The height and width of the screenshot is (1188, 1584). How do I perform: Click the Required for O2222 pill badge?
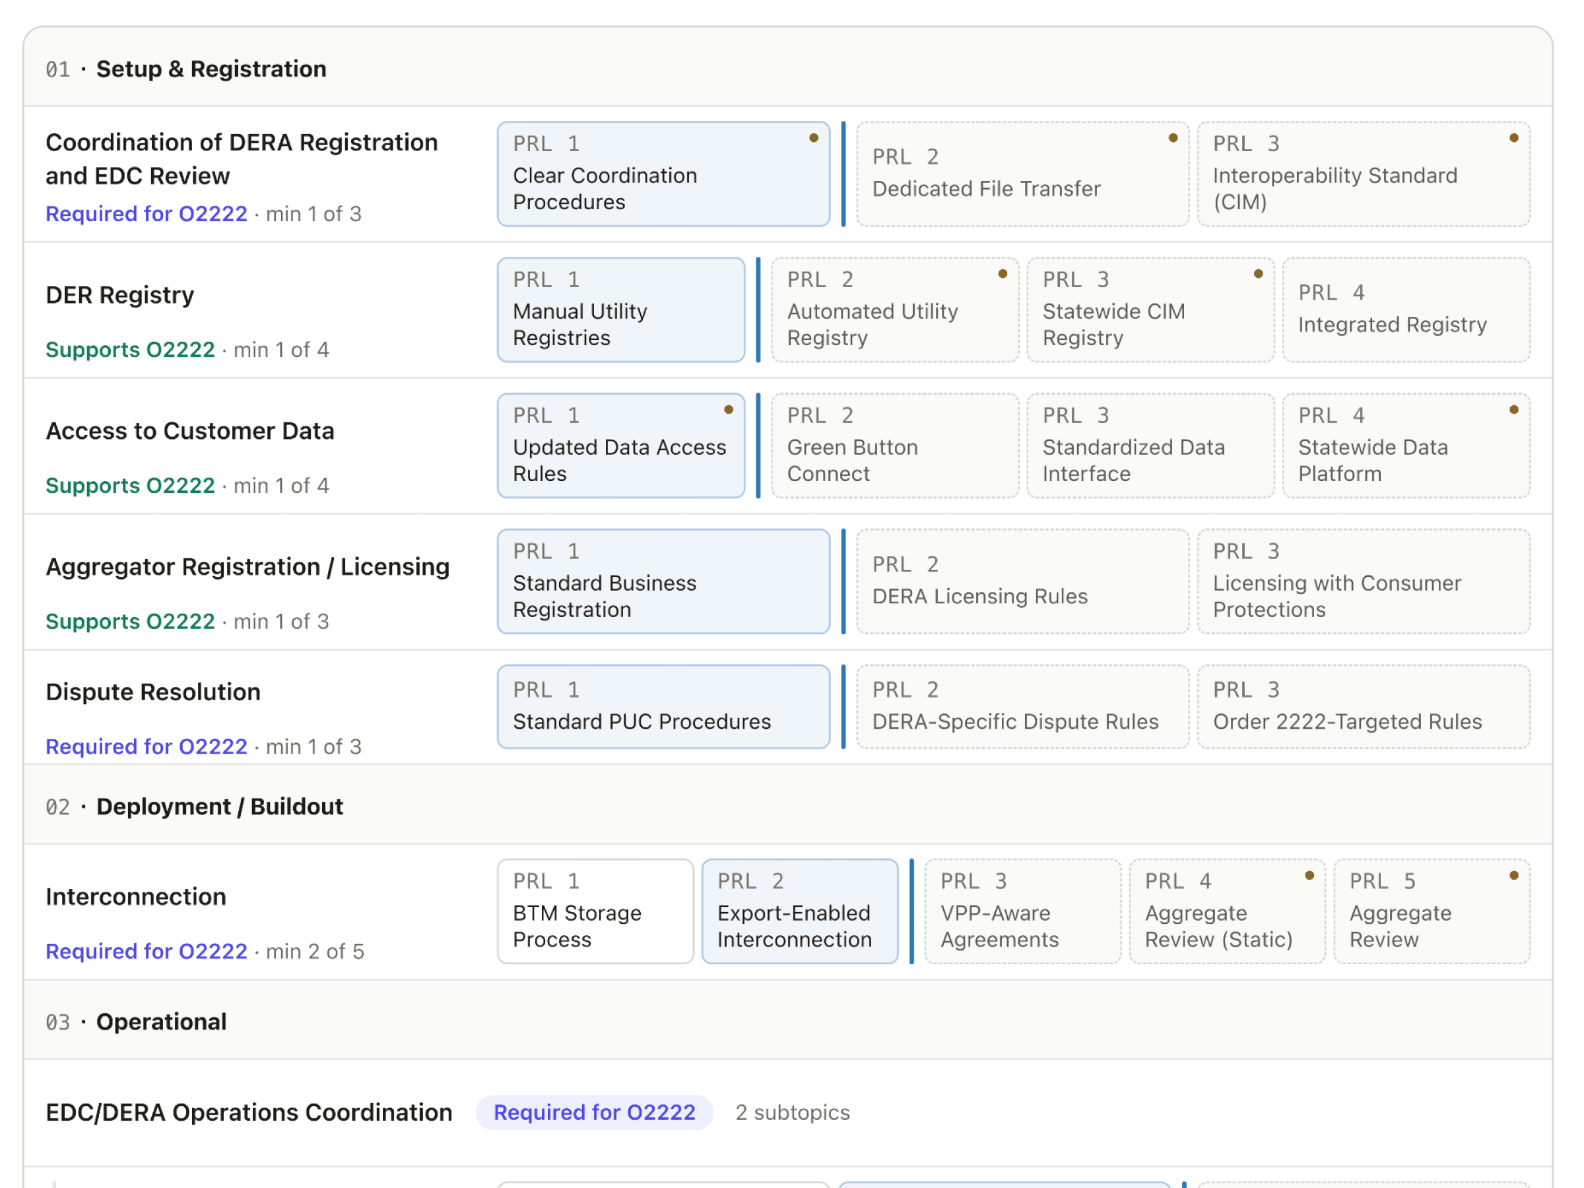(595, 1112)
